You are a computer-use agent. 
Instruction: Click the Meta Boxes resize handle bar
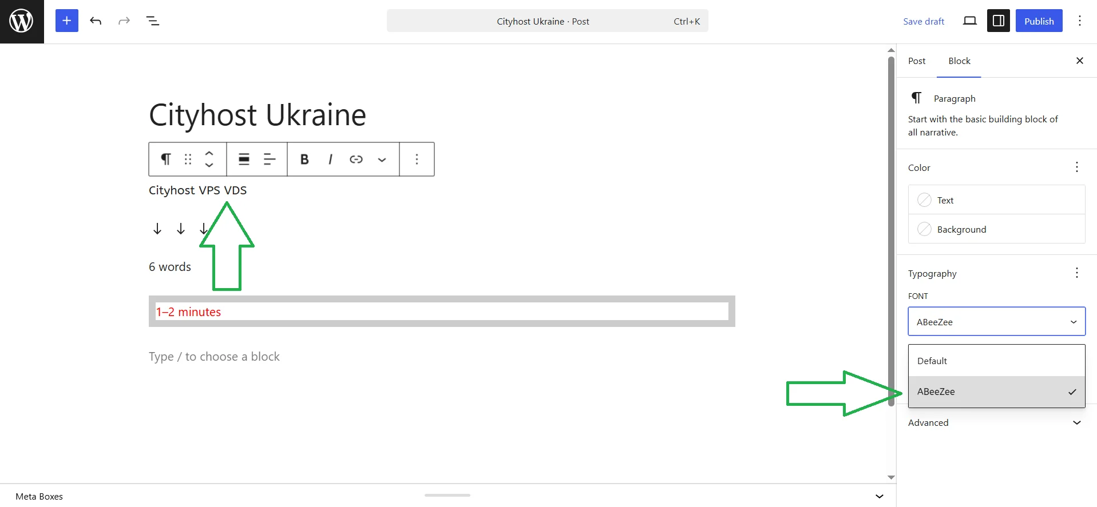tap(447, 495)
